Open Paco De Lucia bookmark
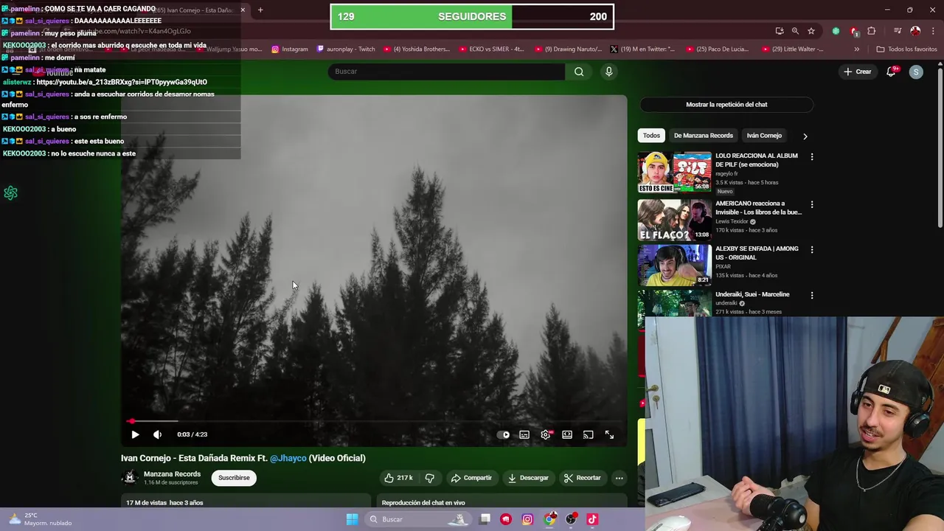The height and width of the screenshot is (531, 944). 717,49
